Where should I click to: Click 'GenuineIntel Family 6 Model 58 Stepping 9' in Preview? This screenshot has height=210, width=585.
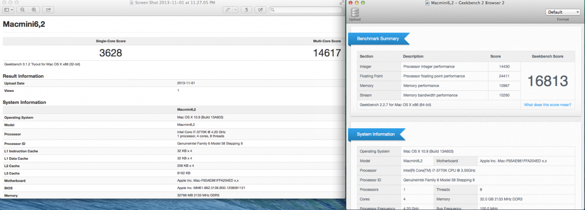pos(210,143)
